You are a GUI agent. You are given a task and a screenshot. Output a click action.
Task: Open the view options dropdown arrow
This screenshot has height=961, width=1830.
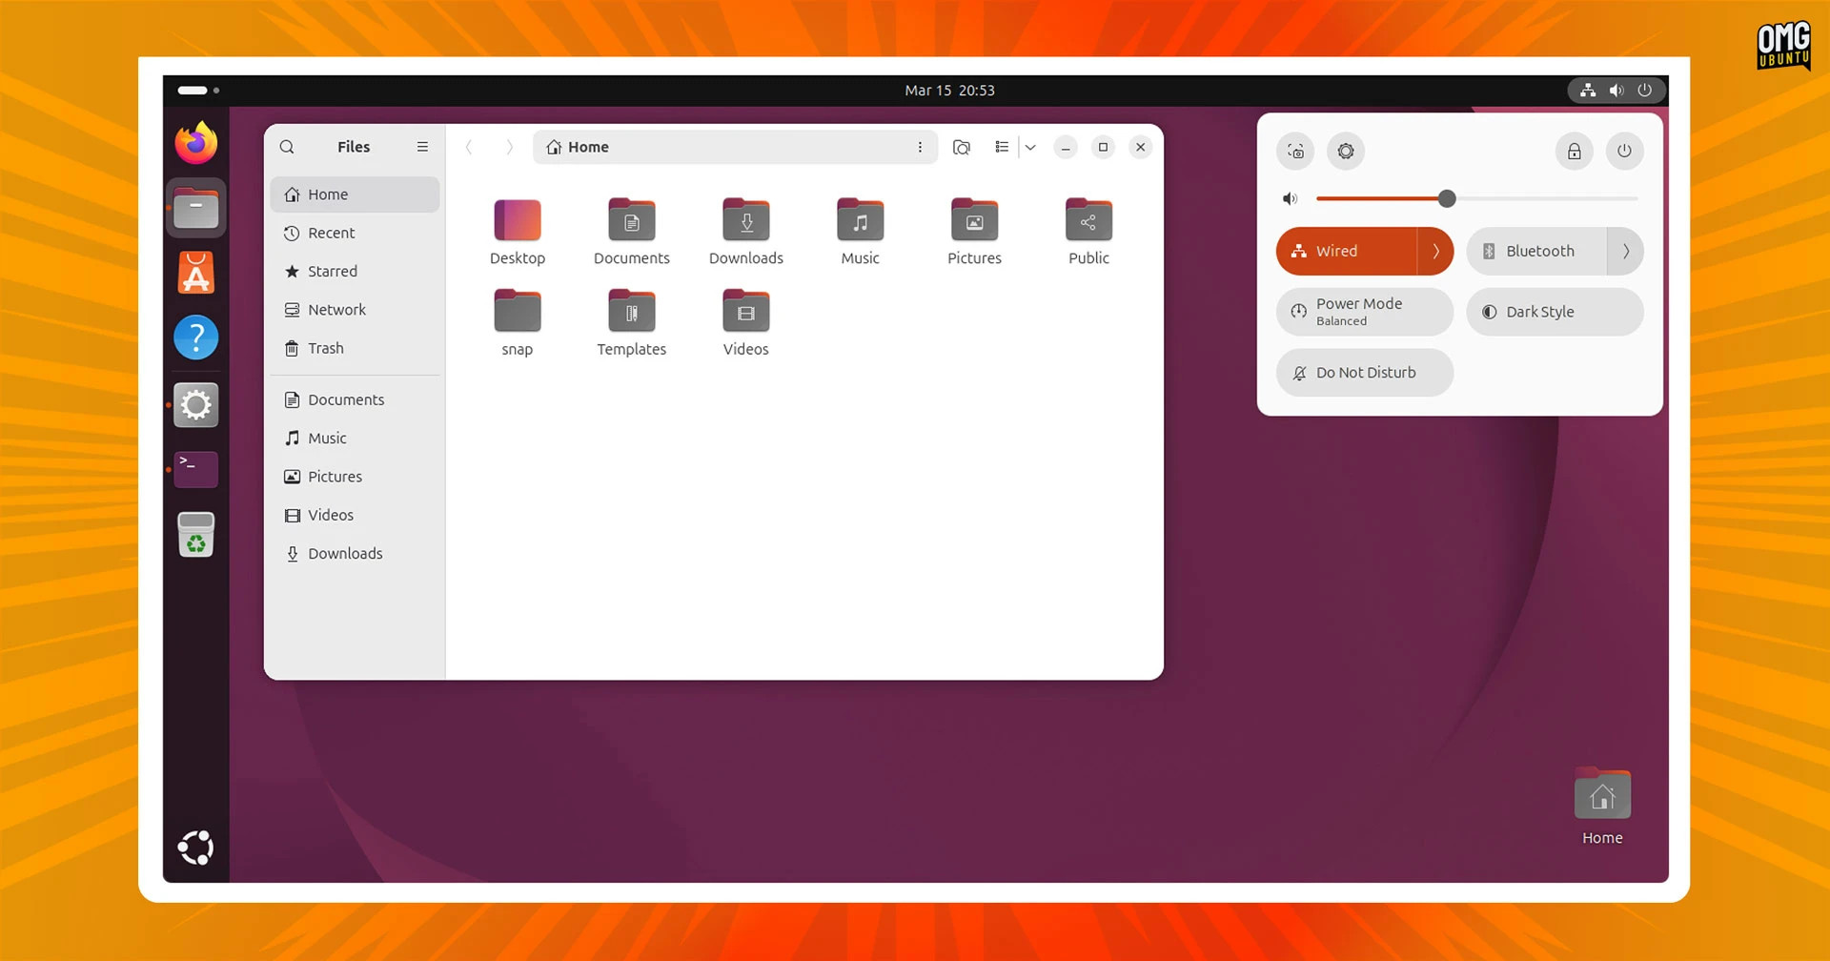point(1030,147)
